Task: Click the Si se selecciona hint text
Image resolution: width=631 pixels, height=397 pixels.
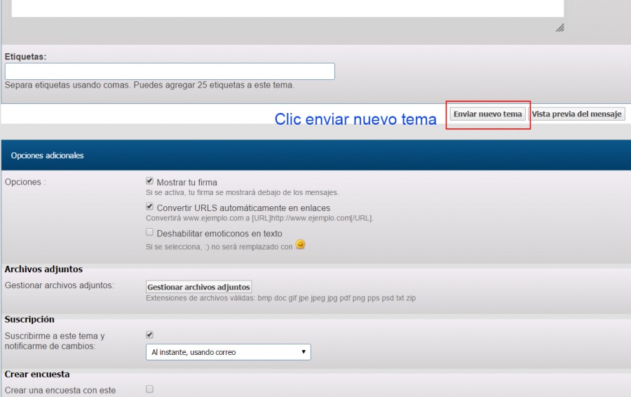Action: click(219, 247)
